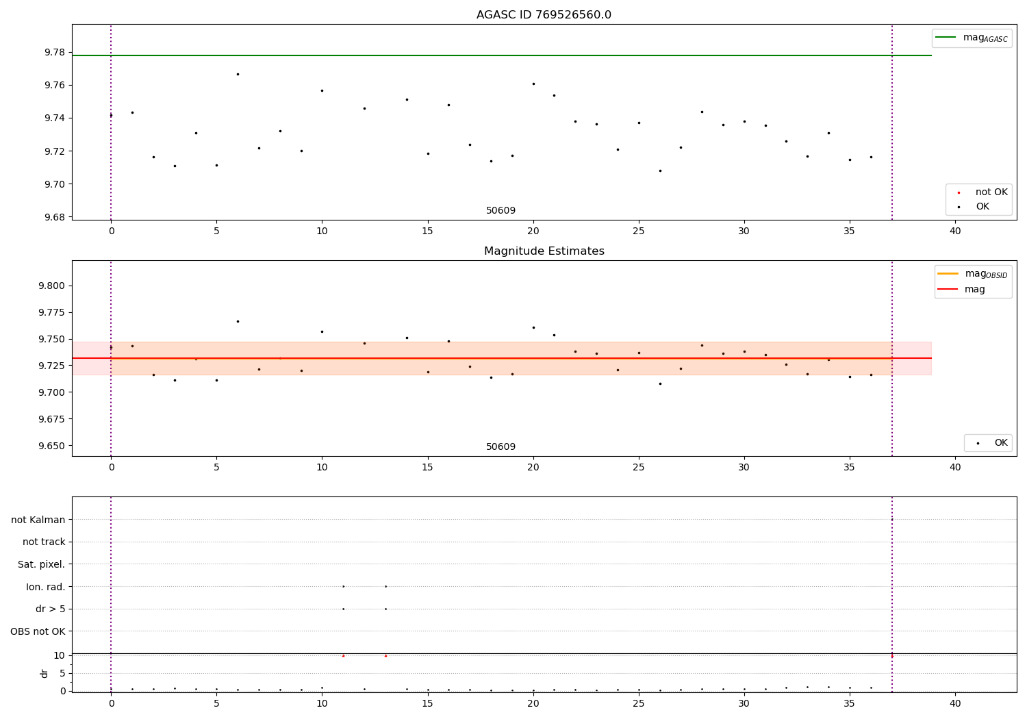The image size is (1027, 719).
Task: Click the 'dr > 5' row label
Action: point(51,609)
